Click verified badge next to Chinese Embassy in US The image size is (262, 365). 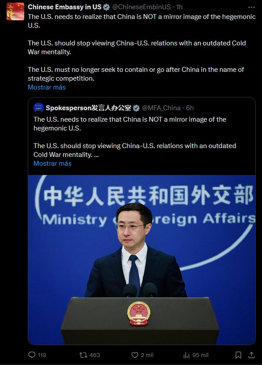106,7
